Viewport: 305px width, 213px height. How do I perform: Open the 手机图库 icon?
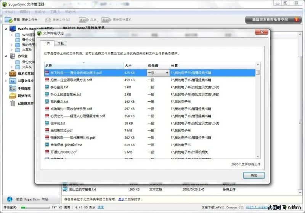[x=13, y=88]
